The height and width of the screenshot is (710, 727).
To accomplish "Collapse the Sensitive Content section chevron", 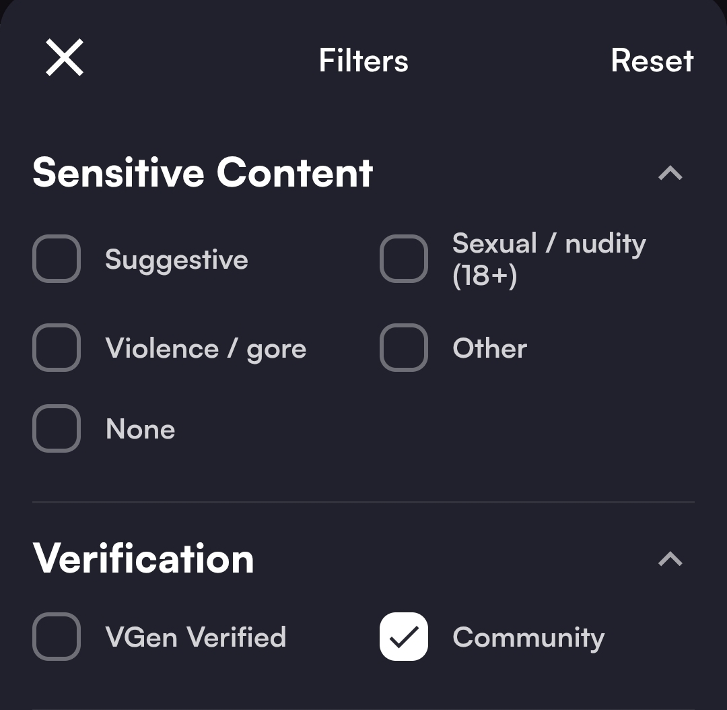I will 670,174.
